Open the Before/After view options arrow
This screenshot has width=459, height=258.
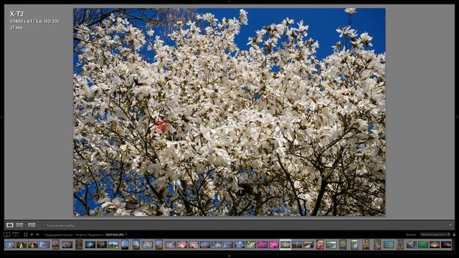[37, 225]
